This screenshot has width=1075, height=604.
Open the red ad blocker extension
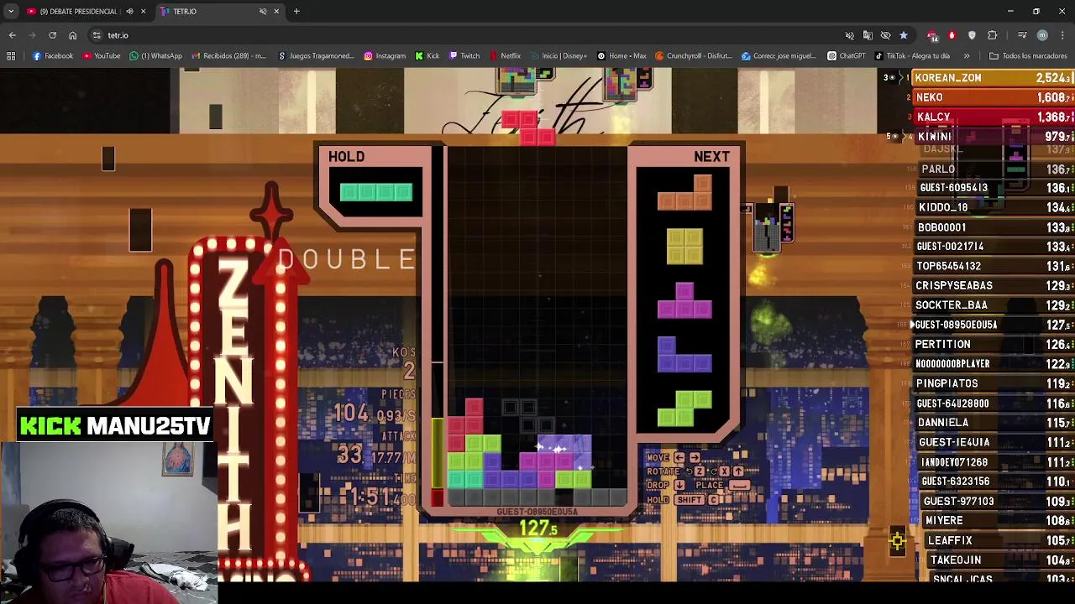click(952, 35)
